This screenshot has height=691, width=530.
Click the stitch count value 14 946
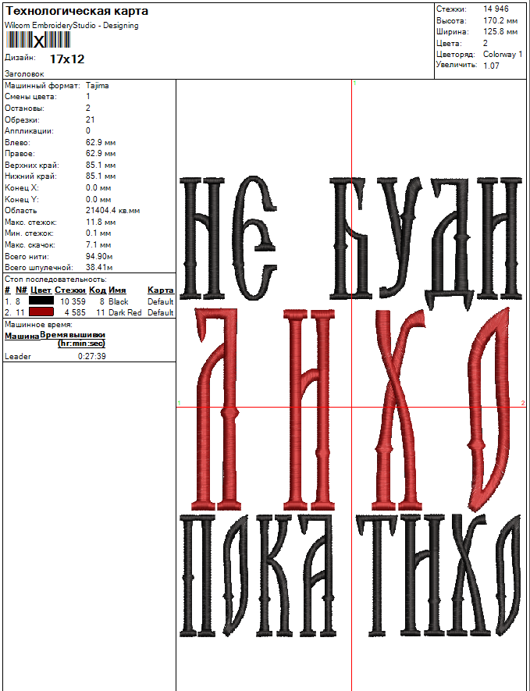pos(496,9)
